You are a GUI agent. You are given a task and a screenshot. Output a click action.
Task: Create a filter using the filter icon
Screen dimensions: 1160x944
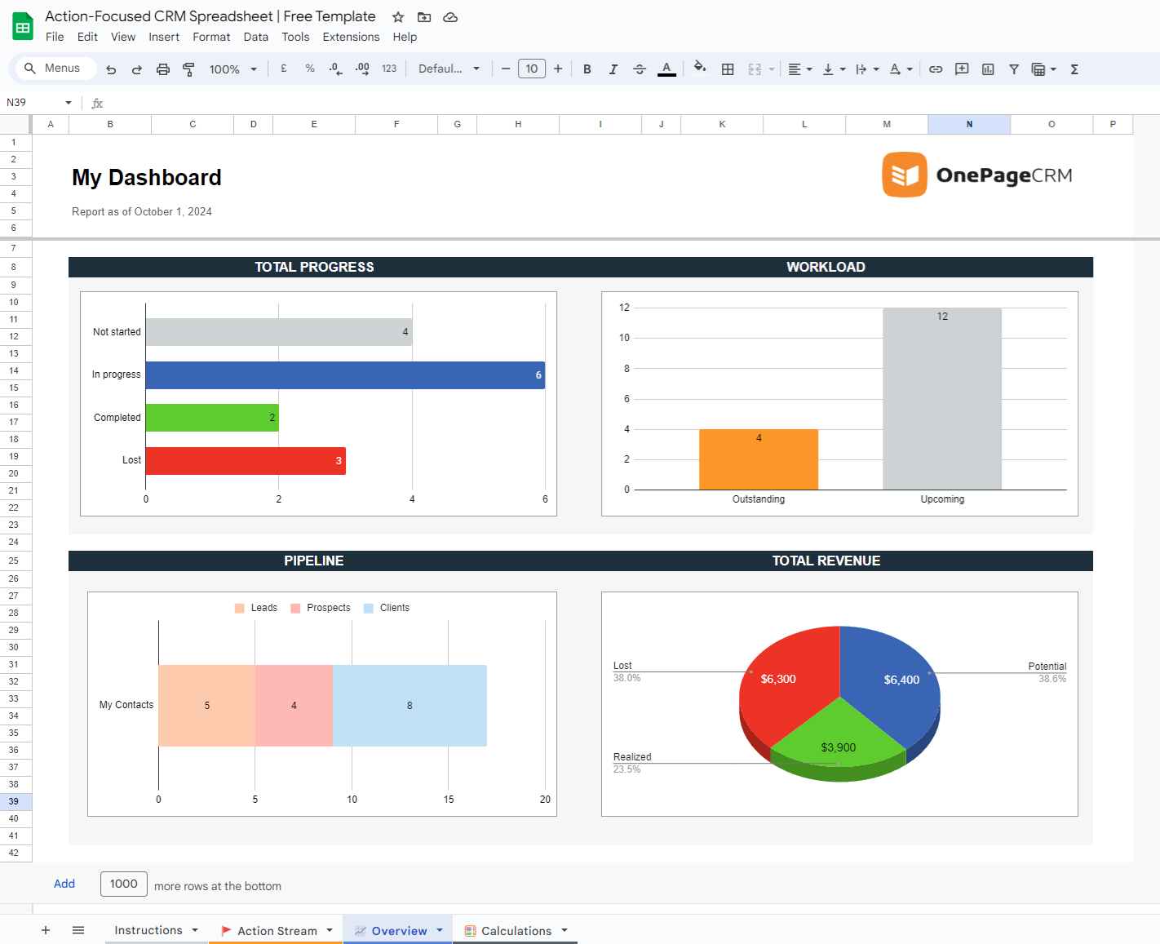(x=1013, y=69)
